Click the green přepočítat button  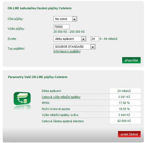131,60
